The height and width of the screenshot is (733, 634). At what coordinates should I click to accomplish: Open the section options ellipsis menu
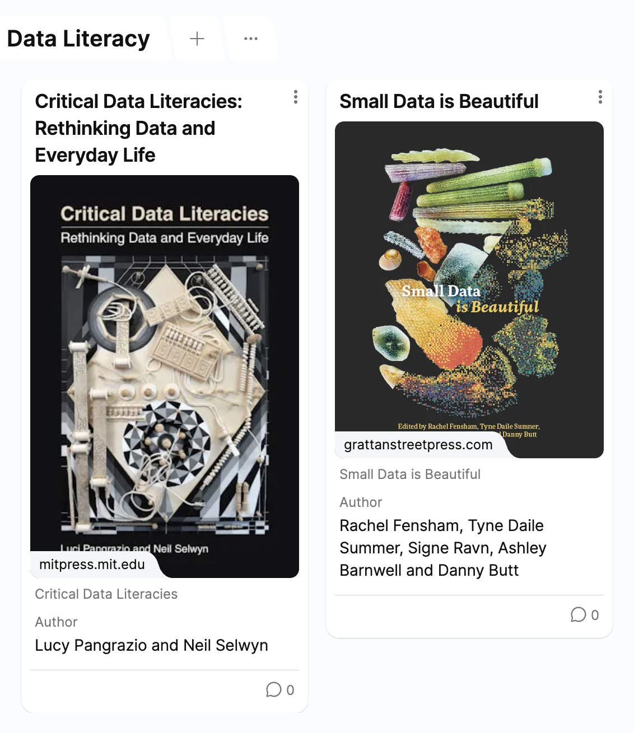tap(251, 39)
